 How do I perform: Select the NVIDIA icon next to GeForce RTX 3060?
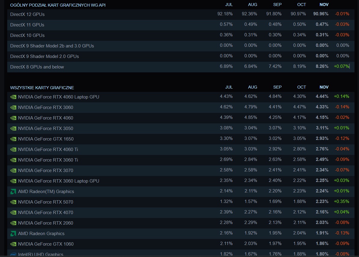[13, 107]
